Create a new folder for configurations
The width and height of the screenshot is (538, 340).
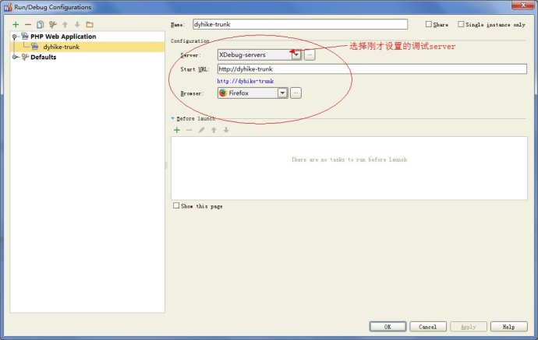(x=90, y=25)
